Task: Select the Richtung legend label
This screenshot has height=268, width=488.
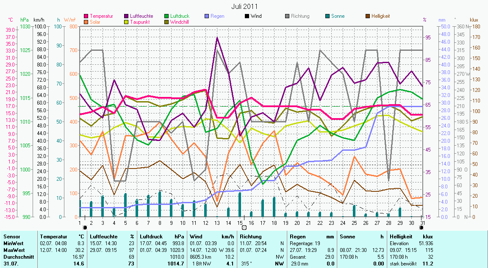Action: click(x=300, y=17)
